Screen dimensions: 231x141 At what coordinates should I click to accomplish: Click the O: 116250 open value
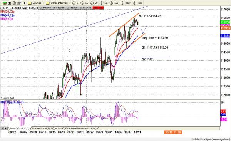(45, 8)
